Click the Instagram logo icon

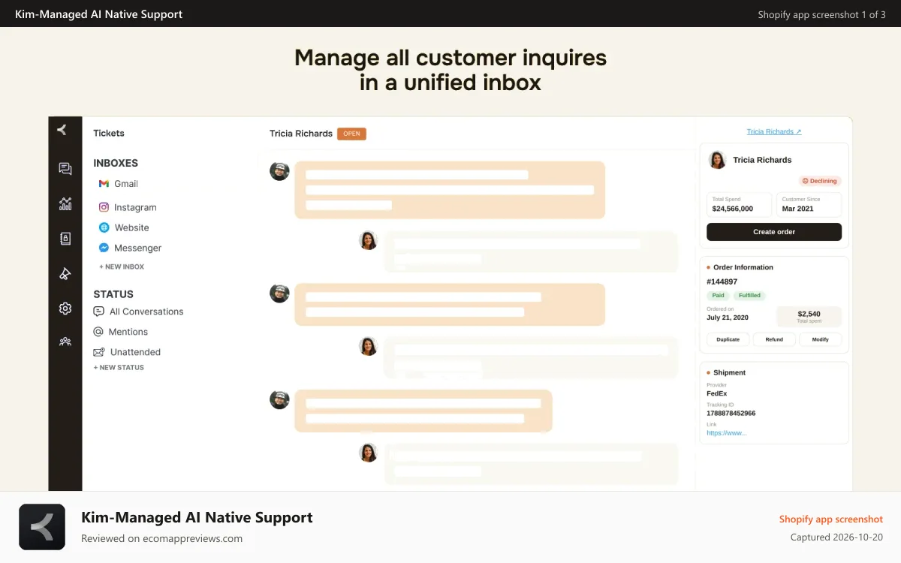tap(104, 207)
